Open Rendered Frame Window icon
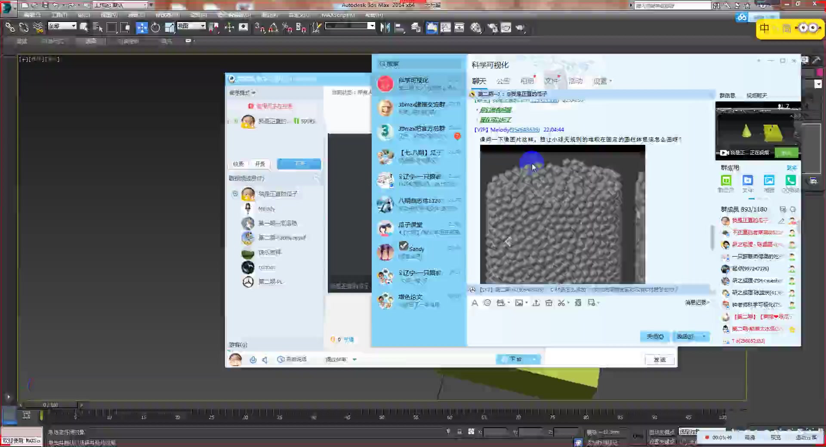Image resolution: width=826 pixels, height=447 pixels. tap(506, 28)
